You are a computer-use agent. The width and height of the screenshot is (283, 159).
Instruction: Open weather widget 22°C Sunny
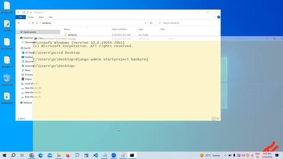point(210,155)
